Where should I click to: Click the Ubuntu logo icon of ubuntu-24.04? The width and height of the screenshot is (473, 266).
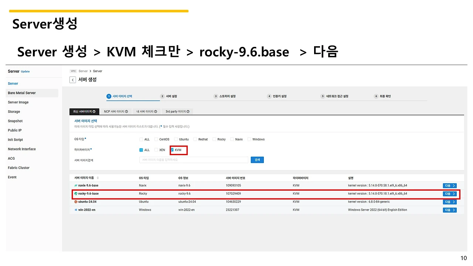tap(76, 202)
